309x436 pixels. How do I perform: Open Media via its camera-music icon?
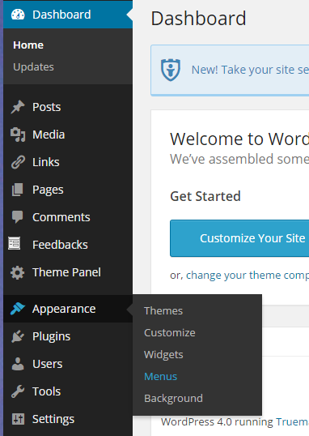18,135
